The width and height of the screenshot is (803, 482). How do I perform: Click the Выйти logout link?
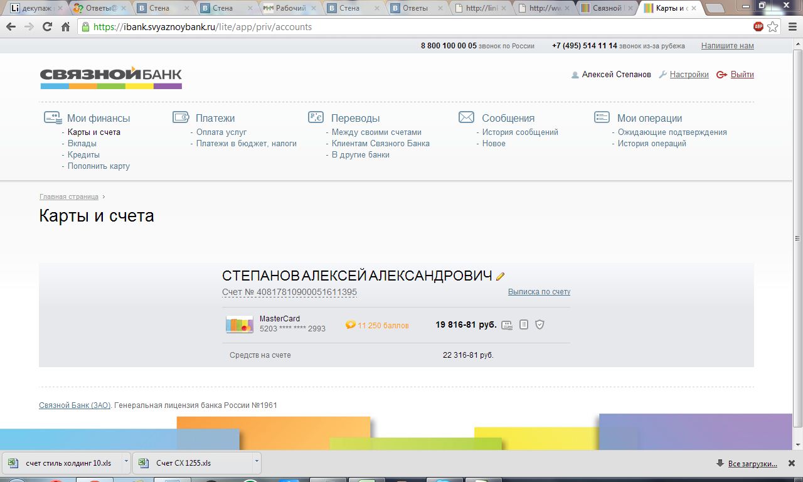[742, 75]
